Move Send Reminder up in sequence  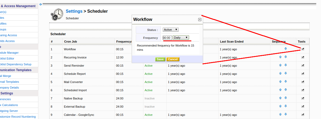coord(280,65)
